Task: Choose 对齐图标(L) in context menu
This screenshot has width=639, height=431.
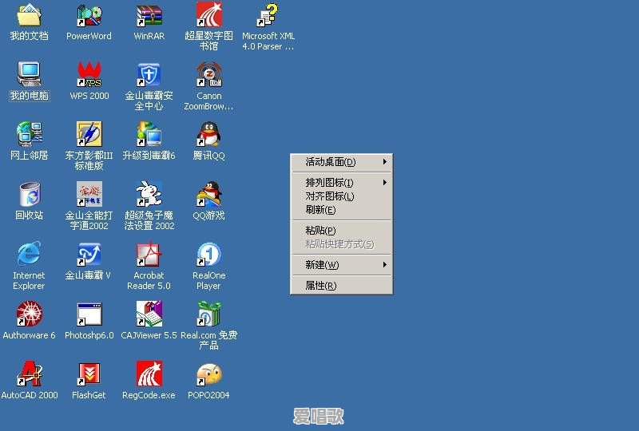Action: [342, 196]
